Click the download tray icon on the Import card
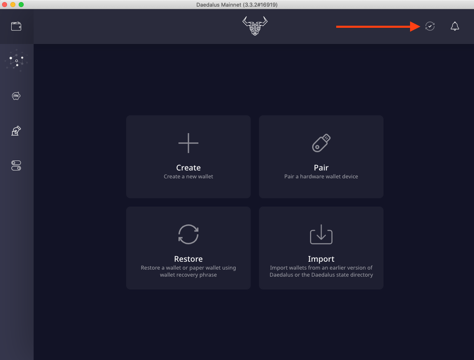474x360 pixels. [321, 234]
